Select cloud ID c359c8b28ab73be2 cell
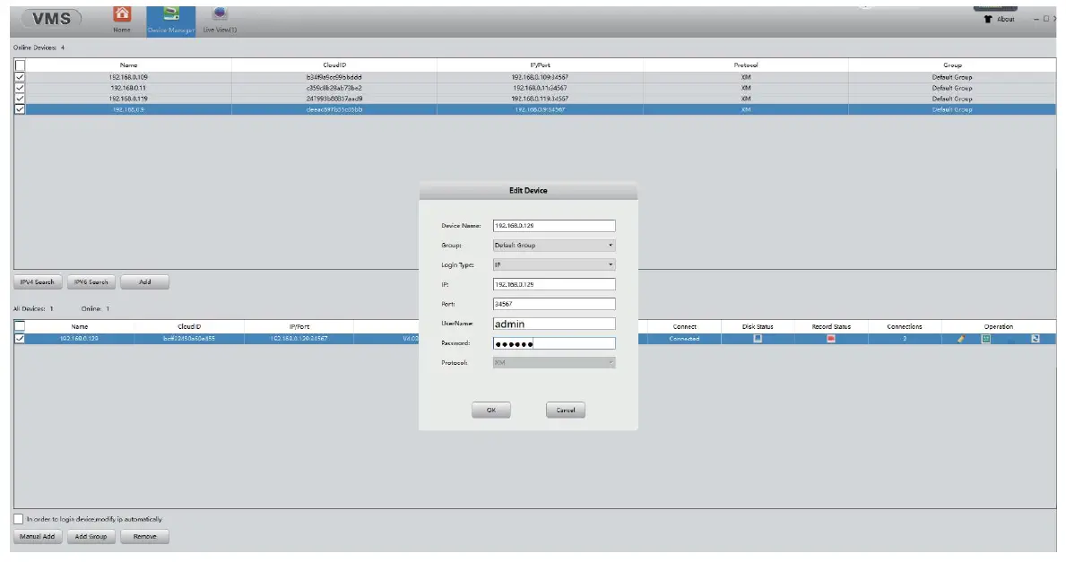The height and width of the screenshot is (562, 1066). coord(334,89)
